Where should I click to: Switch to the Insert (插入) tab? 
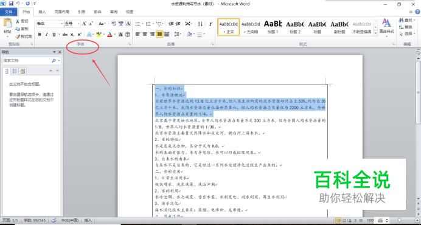pos(42,12)
